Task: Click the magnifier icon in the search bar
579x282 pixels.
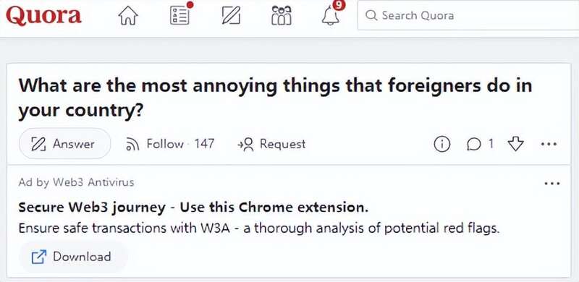Action: pyautogui.click(x=371, y=15)
